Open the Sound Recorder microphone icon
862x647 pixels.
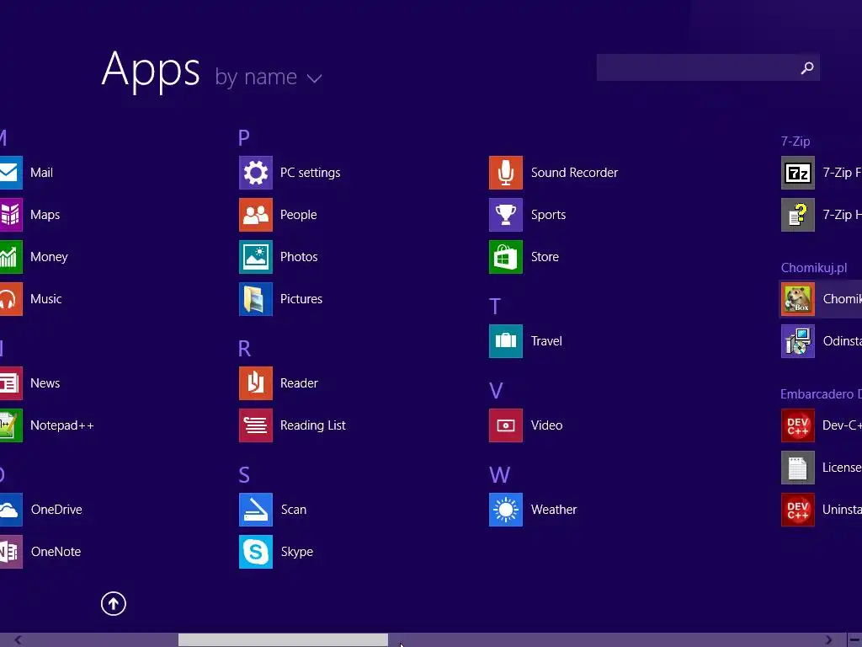click(506, 173)
